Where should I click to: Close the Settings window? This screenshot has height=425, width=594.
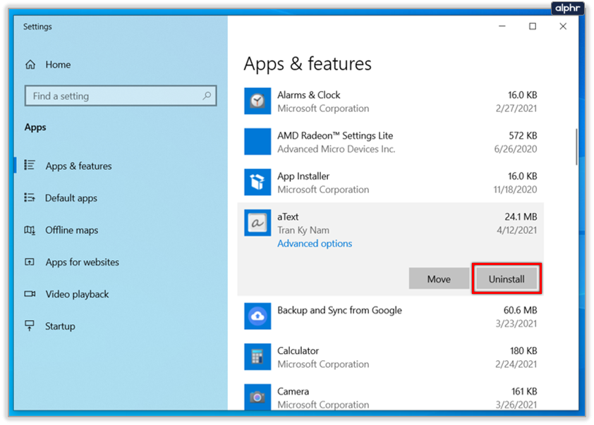click(x=563, y=26)
